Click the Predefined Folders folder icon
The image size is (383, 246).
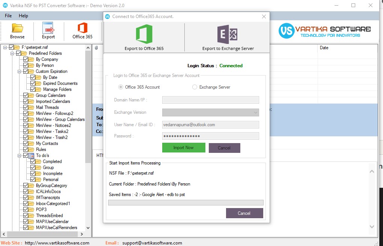[24, 53]
